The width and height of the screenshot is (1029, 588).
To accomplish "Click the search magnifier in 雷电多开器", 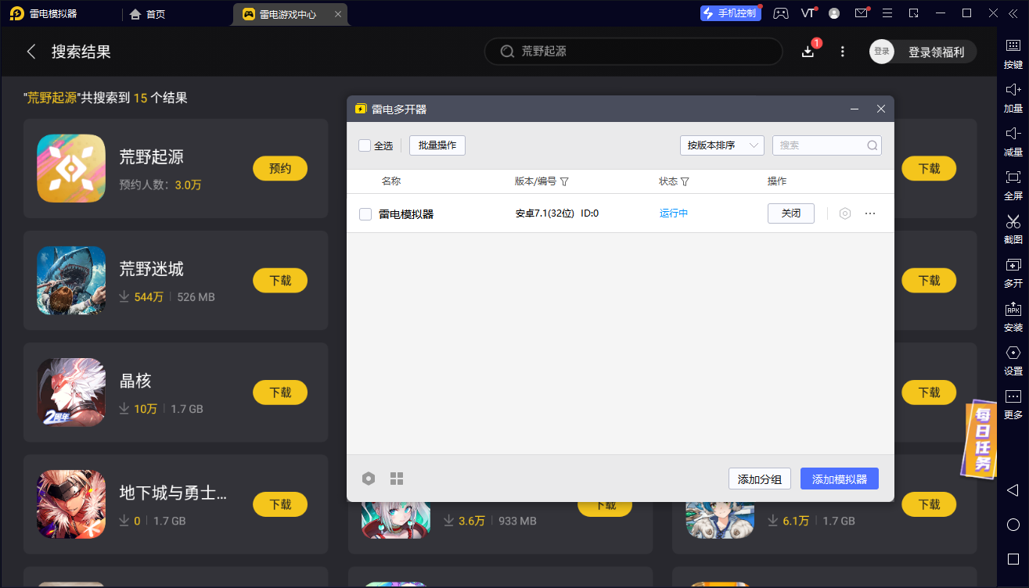I will [872, 145].
